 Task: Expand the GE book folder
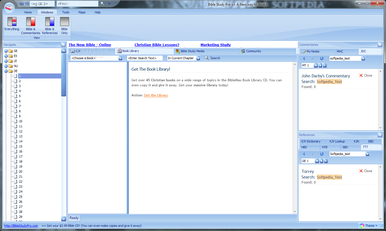6,51
